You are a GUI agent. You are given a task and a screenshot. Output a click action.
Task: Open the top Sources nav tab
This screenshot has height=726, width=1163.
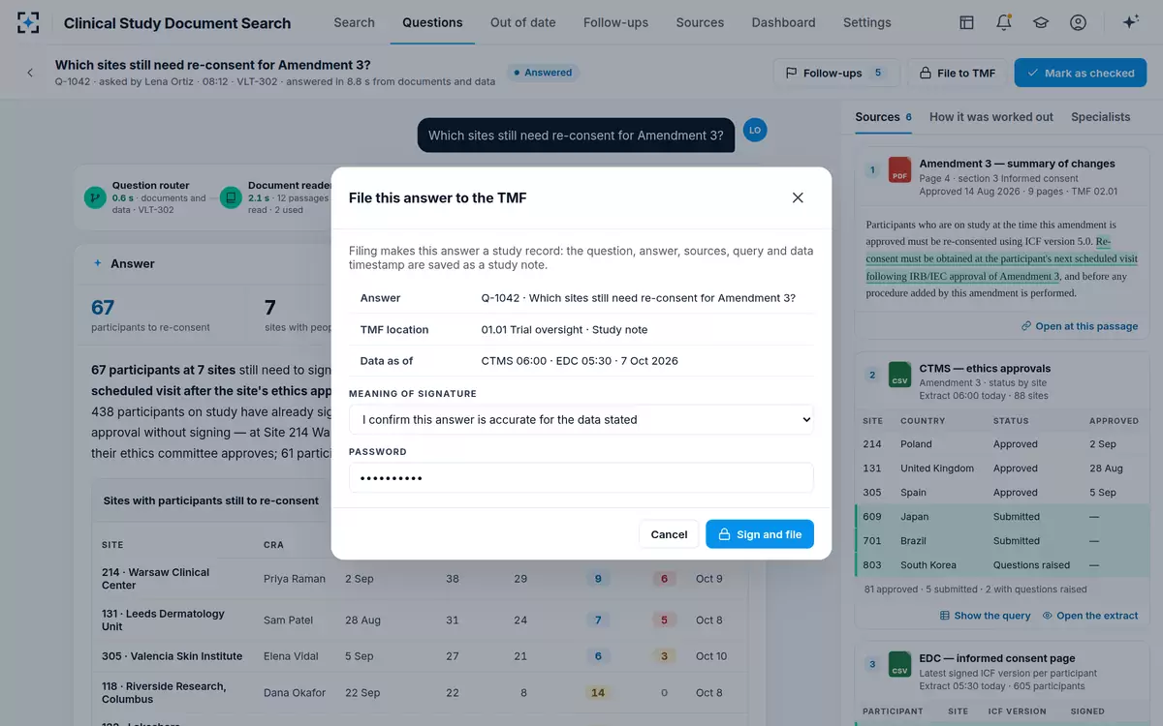pyautogui.click(x=700, y=22)
